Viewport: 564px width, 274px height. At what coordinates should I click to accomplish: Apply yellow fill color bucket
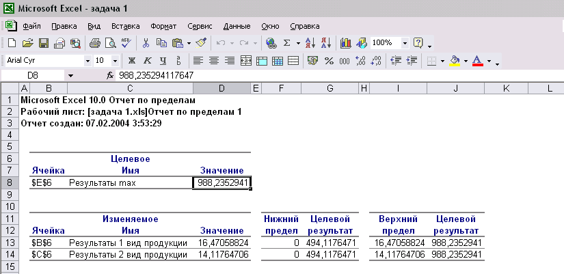[455, 61]
